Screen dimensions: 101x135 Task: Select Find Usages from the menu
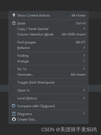tap(48, 42)
